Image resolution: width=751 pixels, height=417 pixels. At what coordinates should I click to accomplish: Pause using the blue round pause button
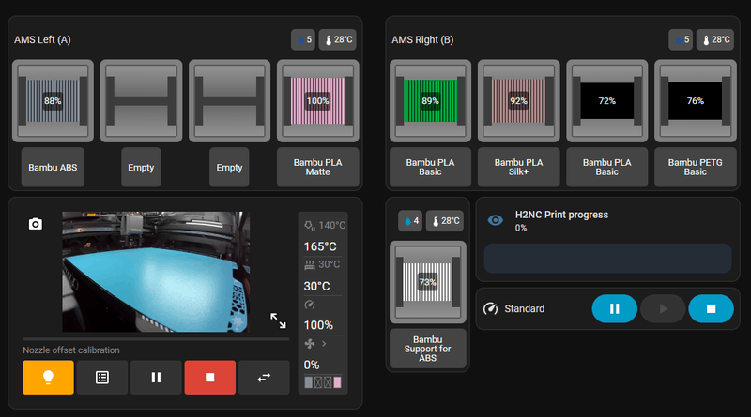click(615, 309)
